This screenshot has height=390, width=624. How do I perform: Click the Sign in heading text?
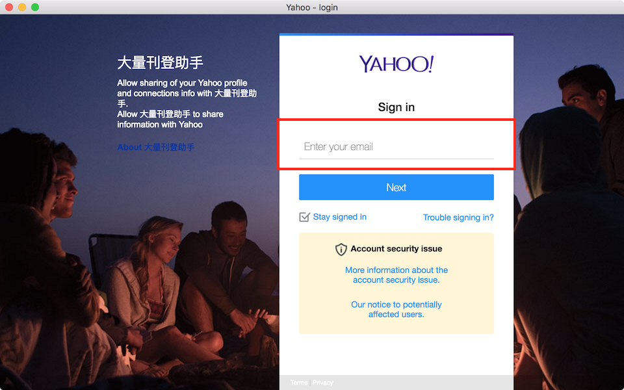pos(396,107)
